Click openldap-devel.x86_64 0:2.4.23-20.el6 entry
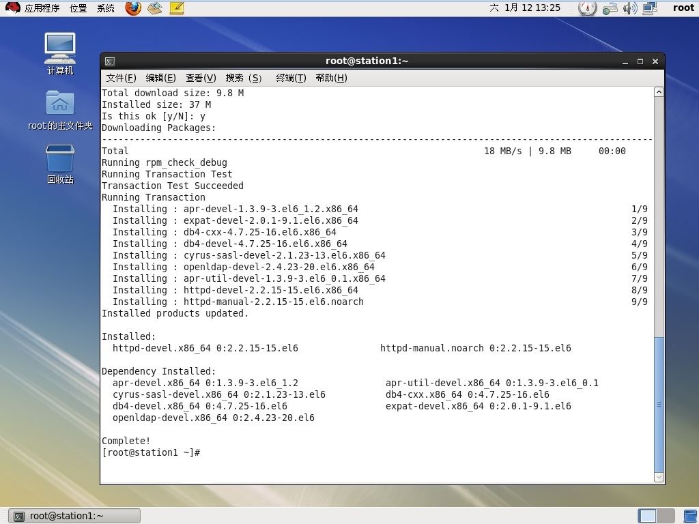This screenshot has width=699, height=524. click(x=214, y=418)
